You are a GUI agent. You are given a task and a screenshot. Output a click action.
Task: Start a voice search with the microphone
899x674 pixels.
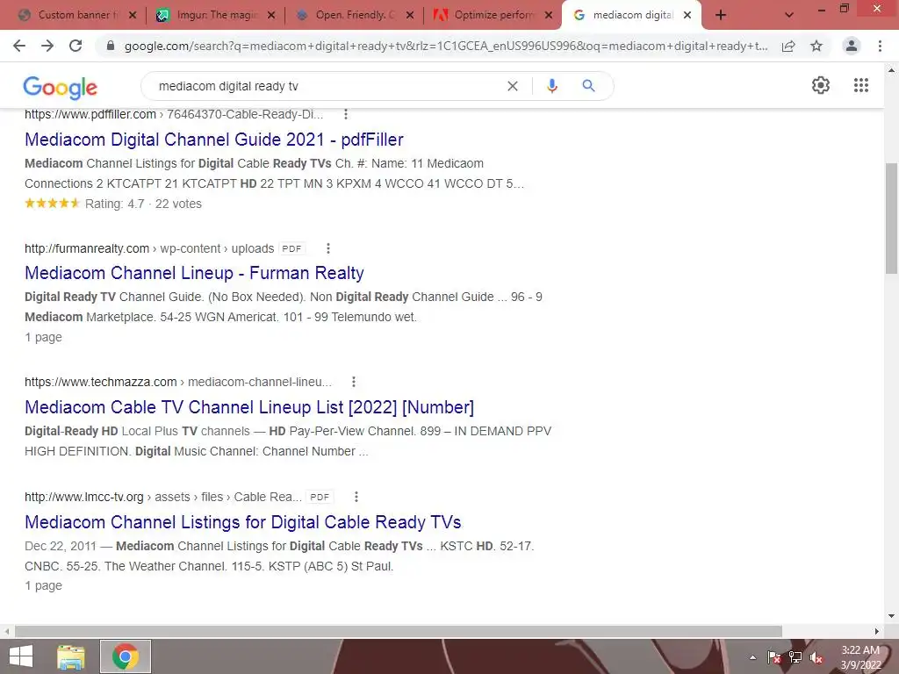coord(552,86)
